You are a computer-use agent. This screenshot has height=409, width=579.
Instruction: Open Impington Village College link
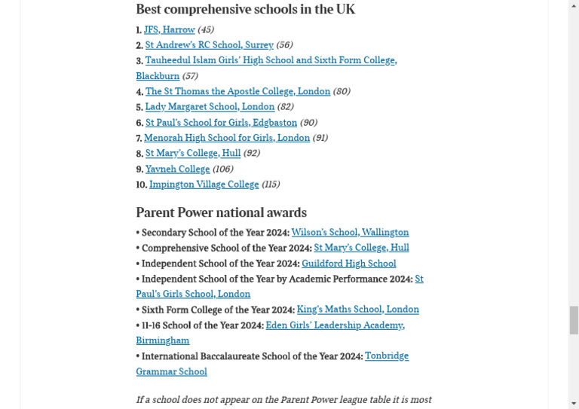(x=204, y=185)
